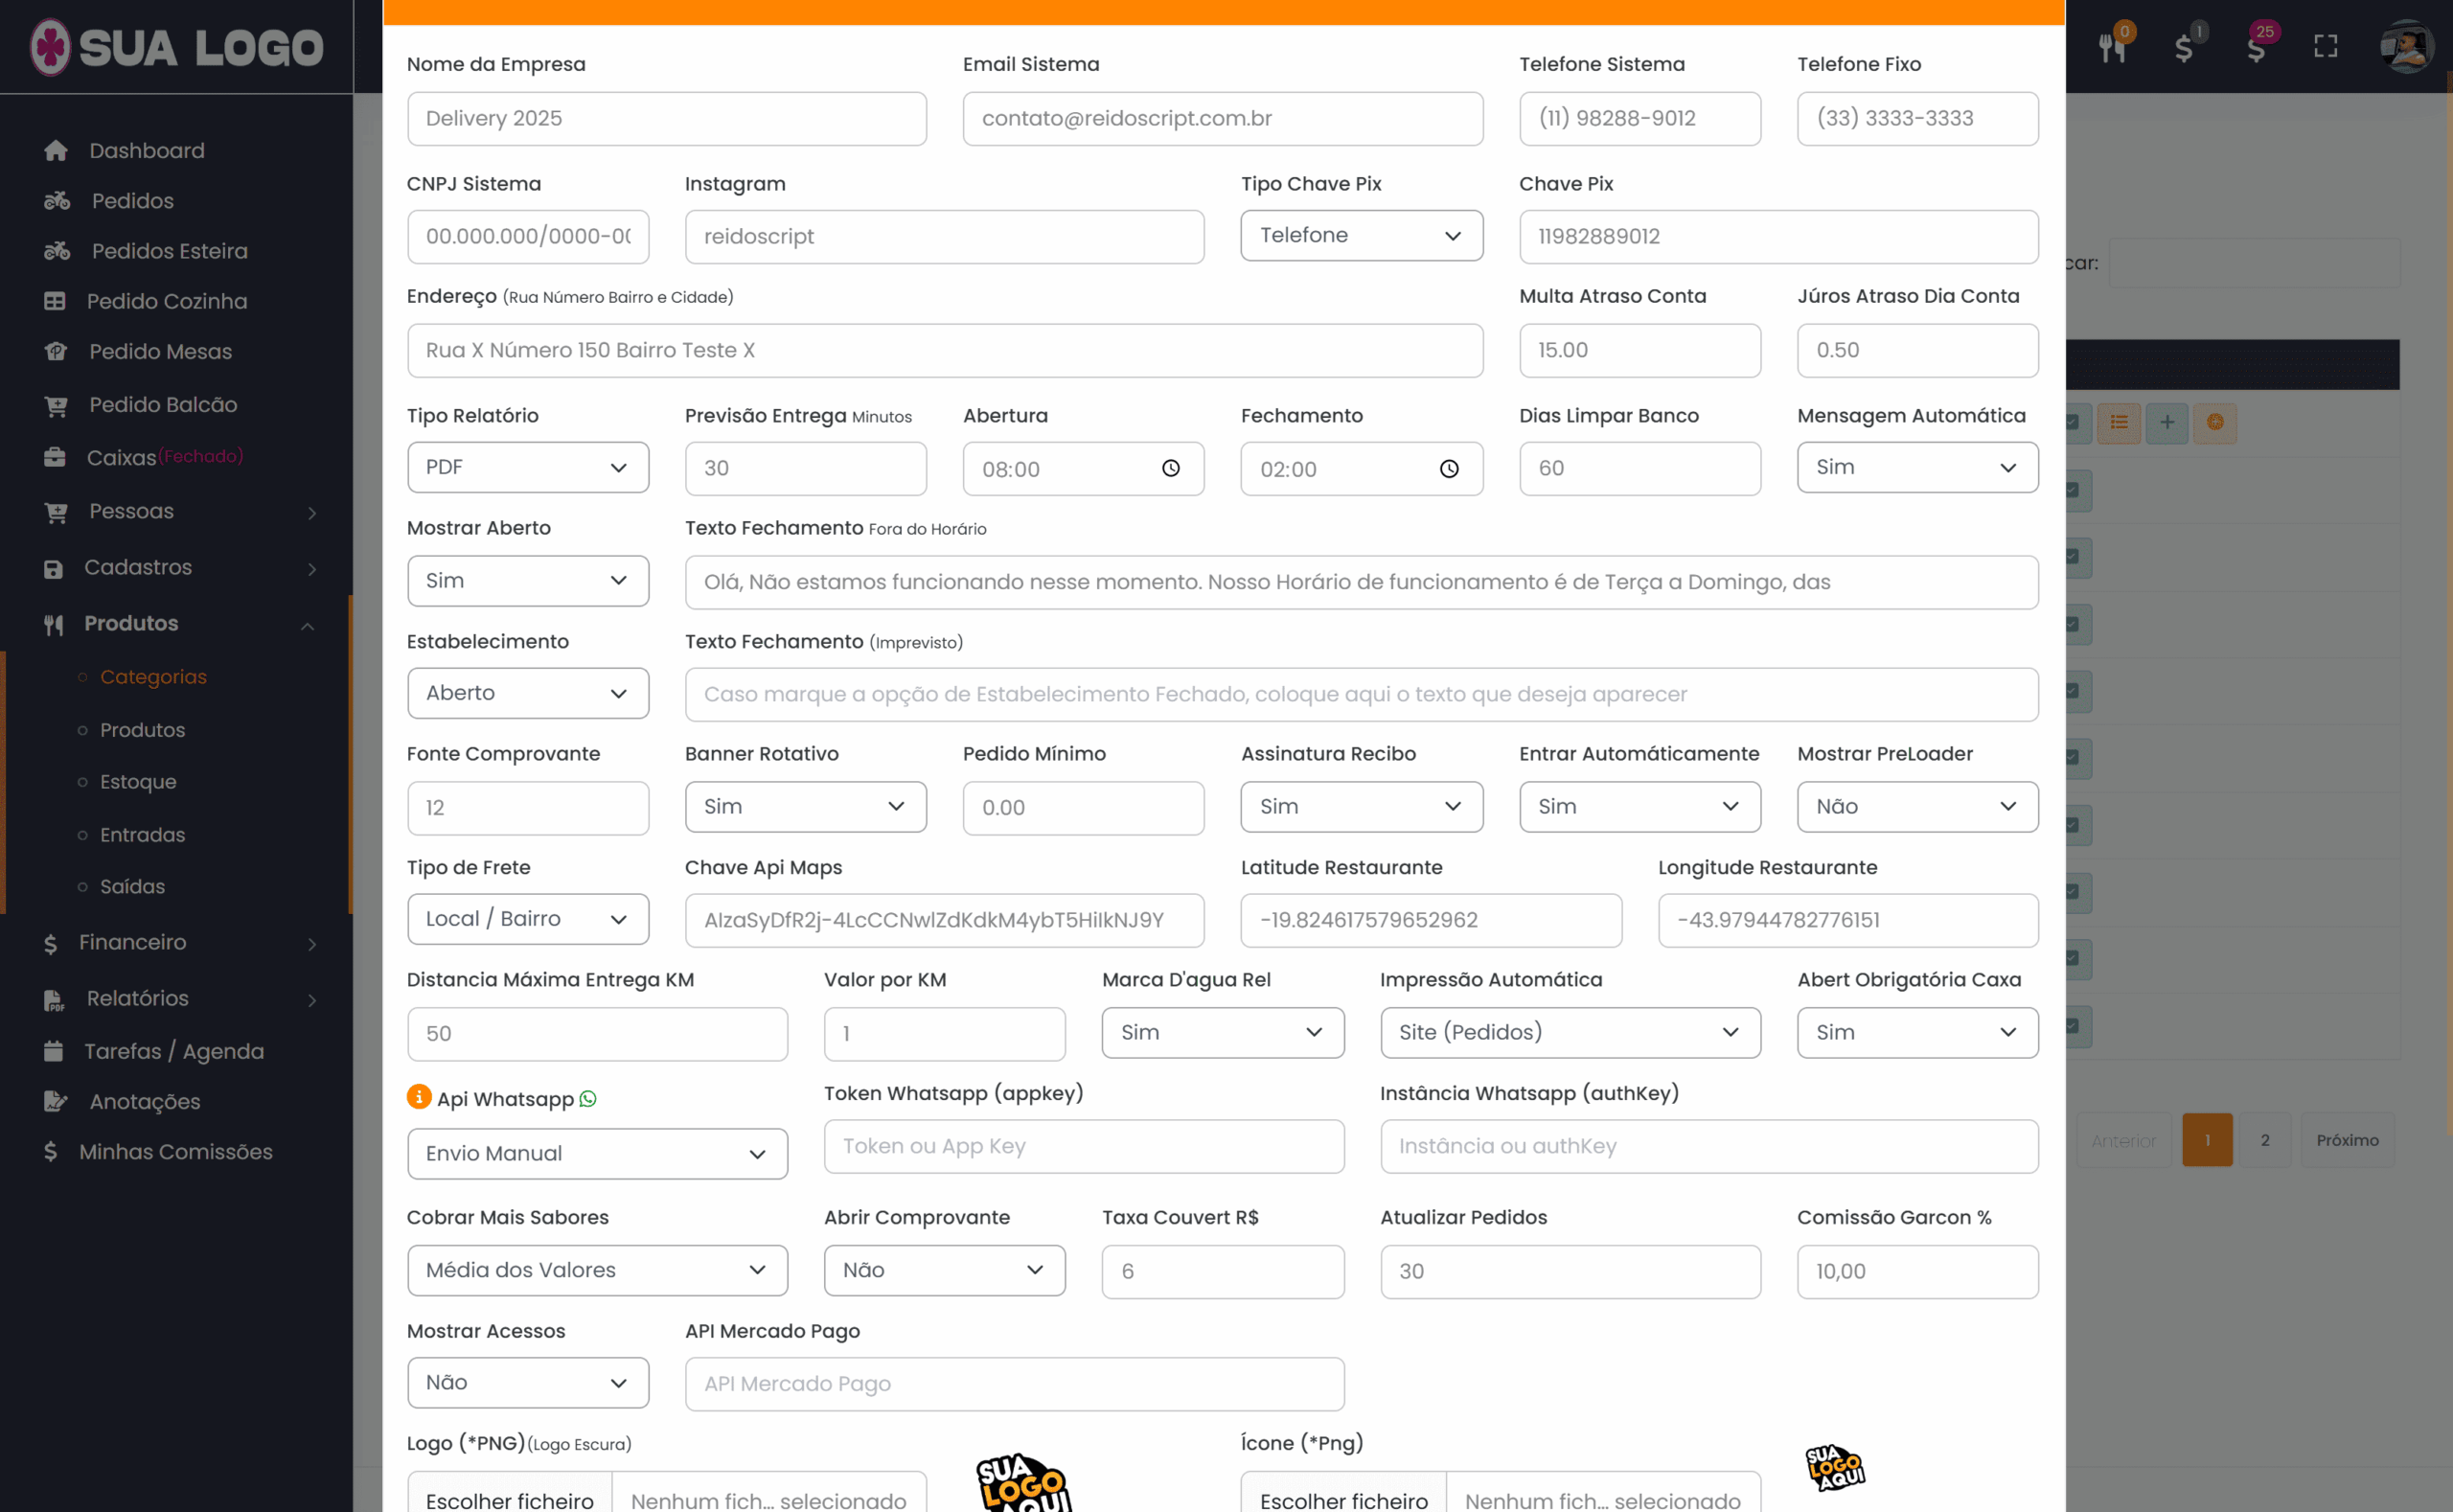
Task: Click the fork-and-knife orders notification icon
Action: pos(2112,47)
